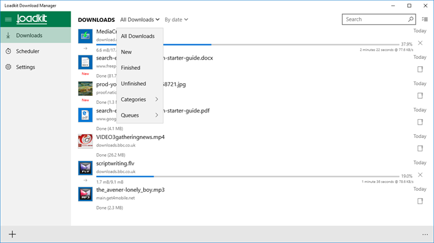Open the hamburger navigation menu
Image resolution: width=434 pixels, height=243 pixels.
pos(9,19)
